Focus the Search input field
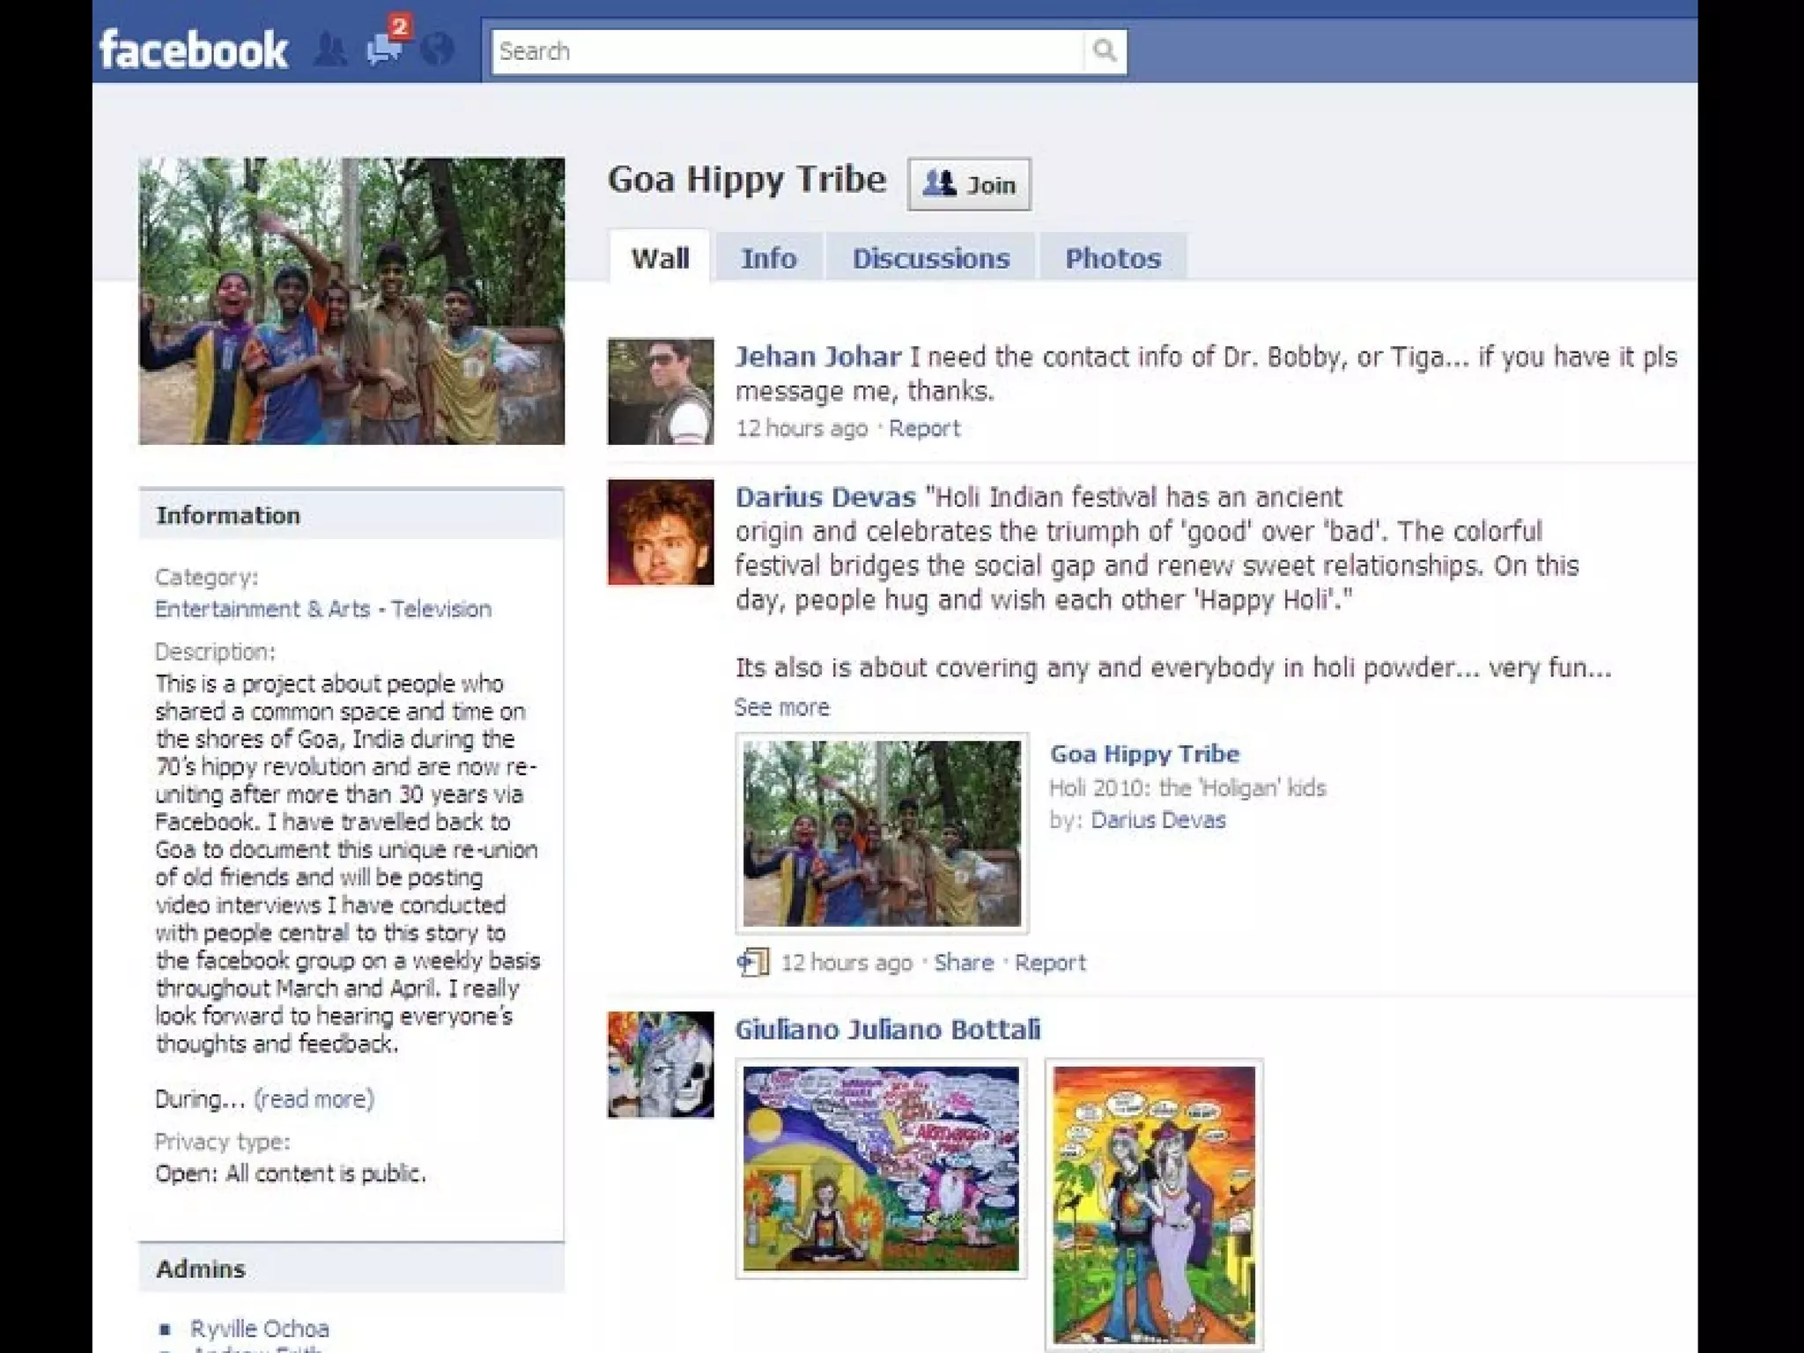 click(x=784, y=52)
